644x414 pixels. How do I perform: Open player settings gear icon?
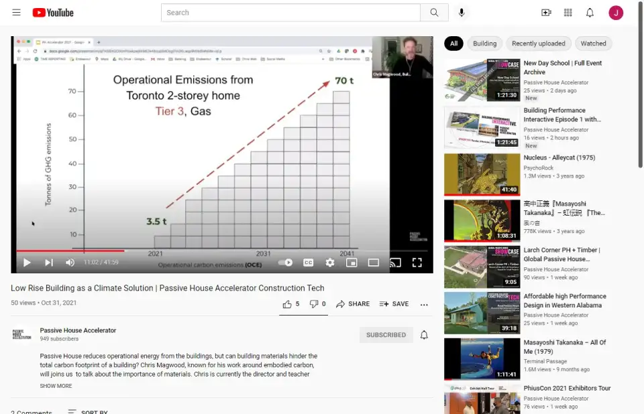click(x=329, y=263)
